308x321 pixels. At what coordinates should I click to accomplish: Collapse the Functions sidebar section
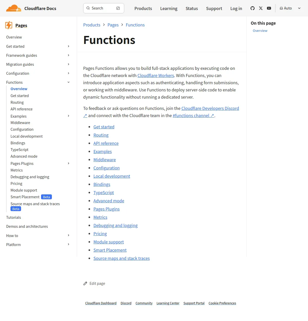click(x=69, y=82)
